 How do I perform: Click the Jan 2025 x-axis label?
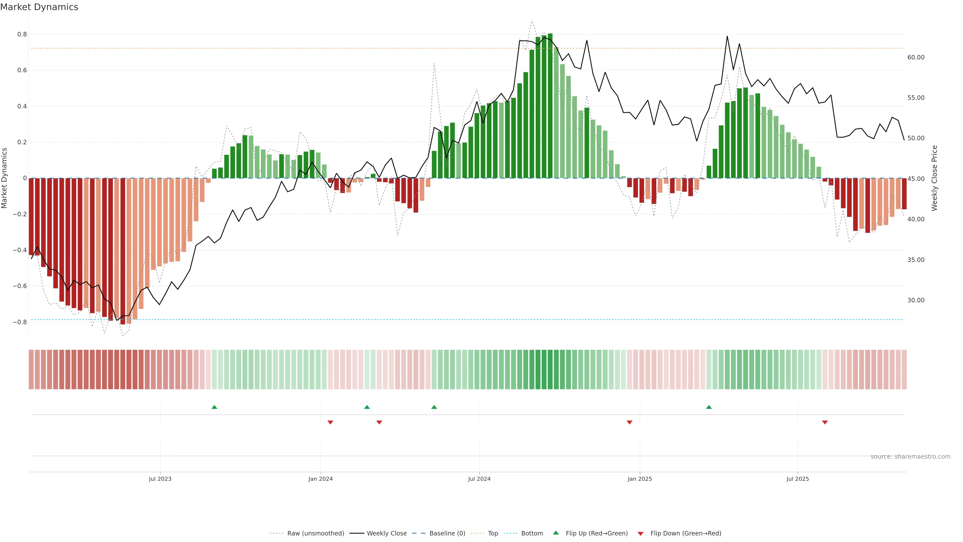640,479
